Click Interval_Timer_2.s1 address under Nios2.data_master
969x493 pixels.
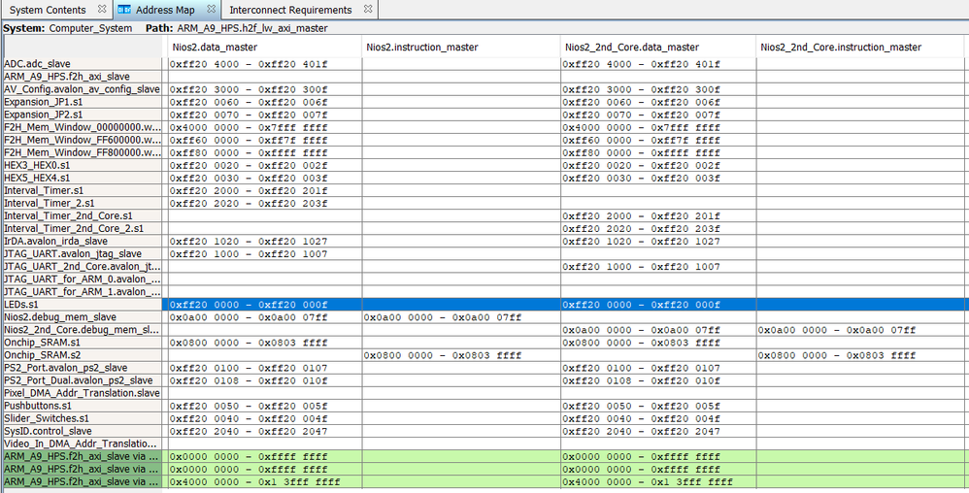(248, 204)
